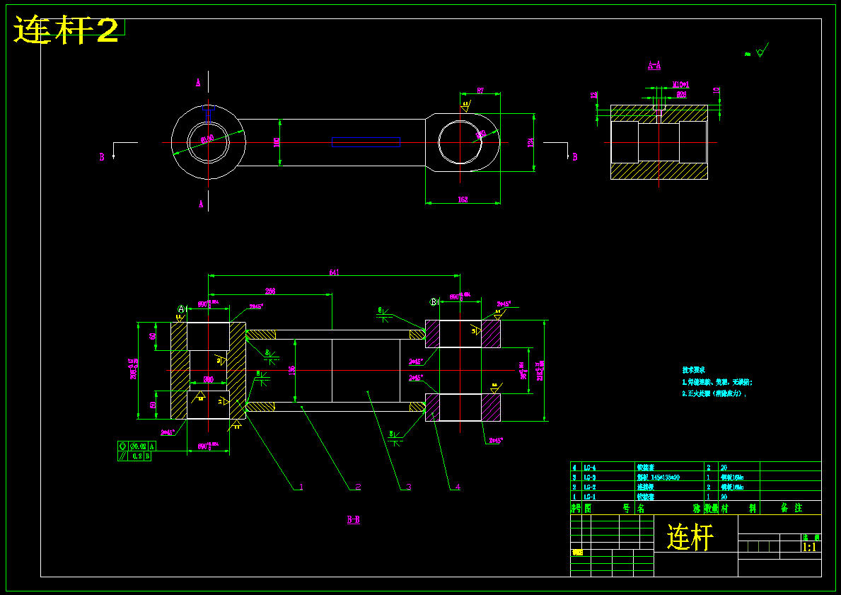
Task: Select the '87' dimension in top view
Action: click(x=480, y=90)
